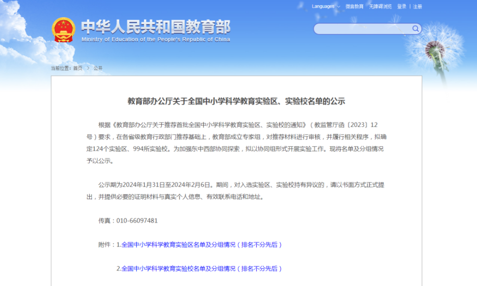
Task: Click the 登录 login link
Action: [402, 6]
